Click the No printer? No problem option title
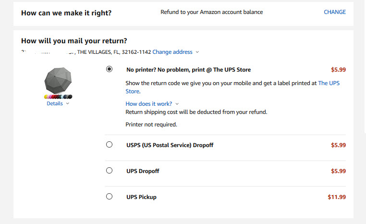This screenshot has height=224, width=366. point(188,70)
